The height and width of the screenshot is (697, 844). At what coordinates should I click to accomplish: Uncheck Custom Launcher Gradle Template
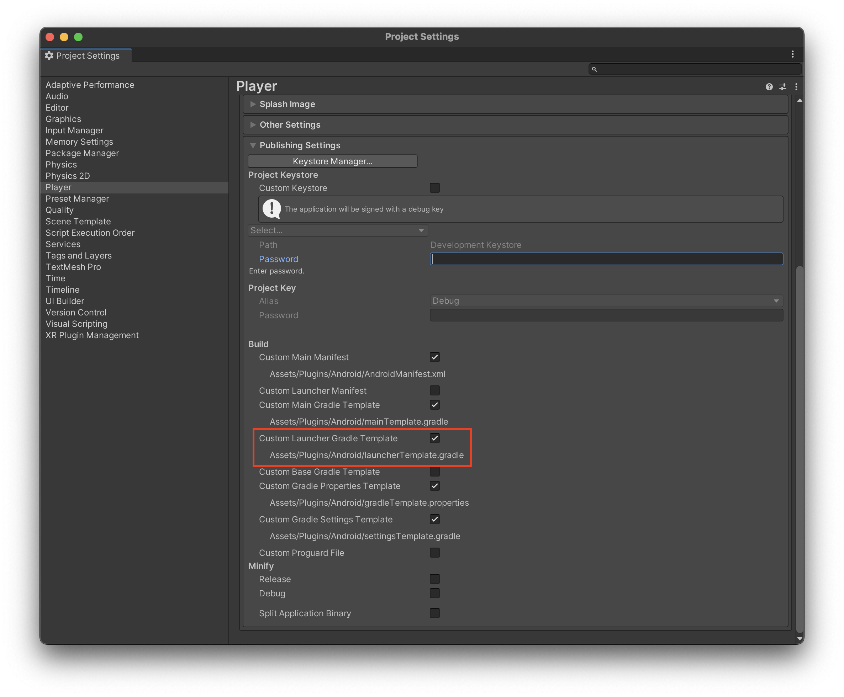[435, 438]
